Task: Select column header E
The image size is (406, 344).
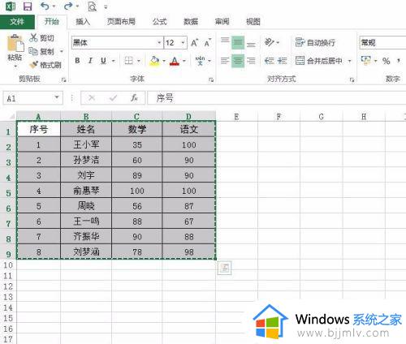Action: pyautogui.click(x=236, y=117)
